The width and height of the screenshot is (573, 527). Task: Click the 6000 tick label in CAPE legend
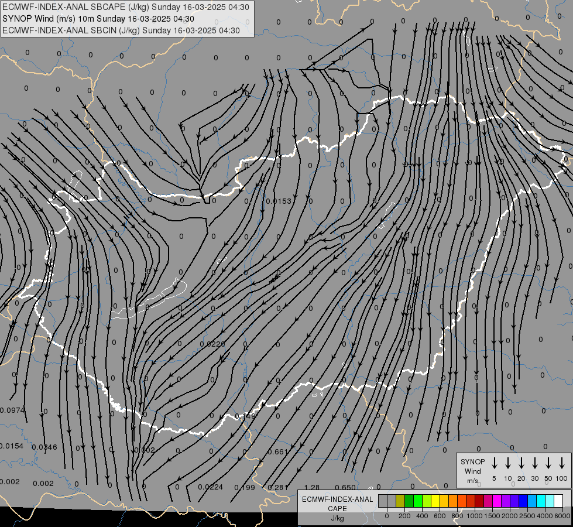pos(562,516)
